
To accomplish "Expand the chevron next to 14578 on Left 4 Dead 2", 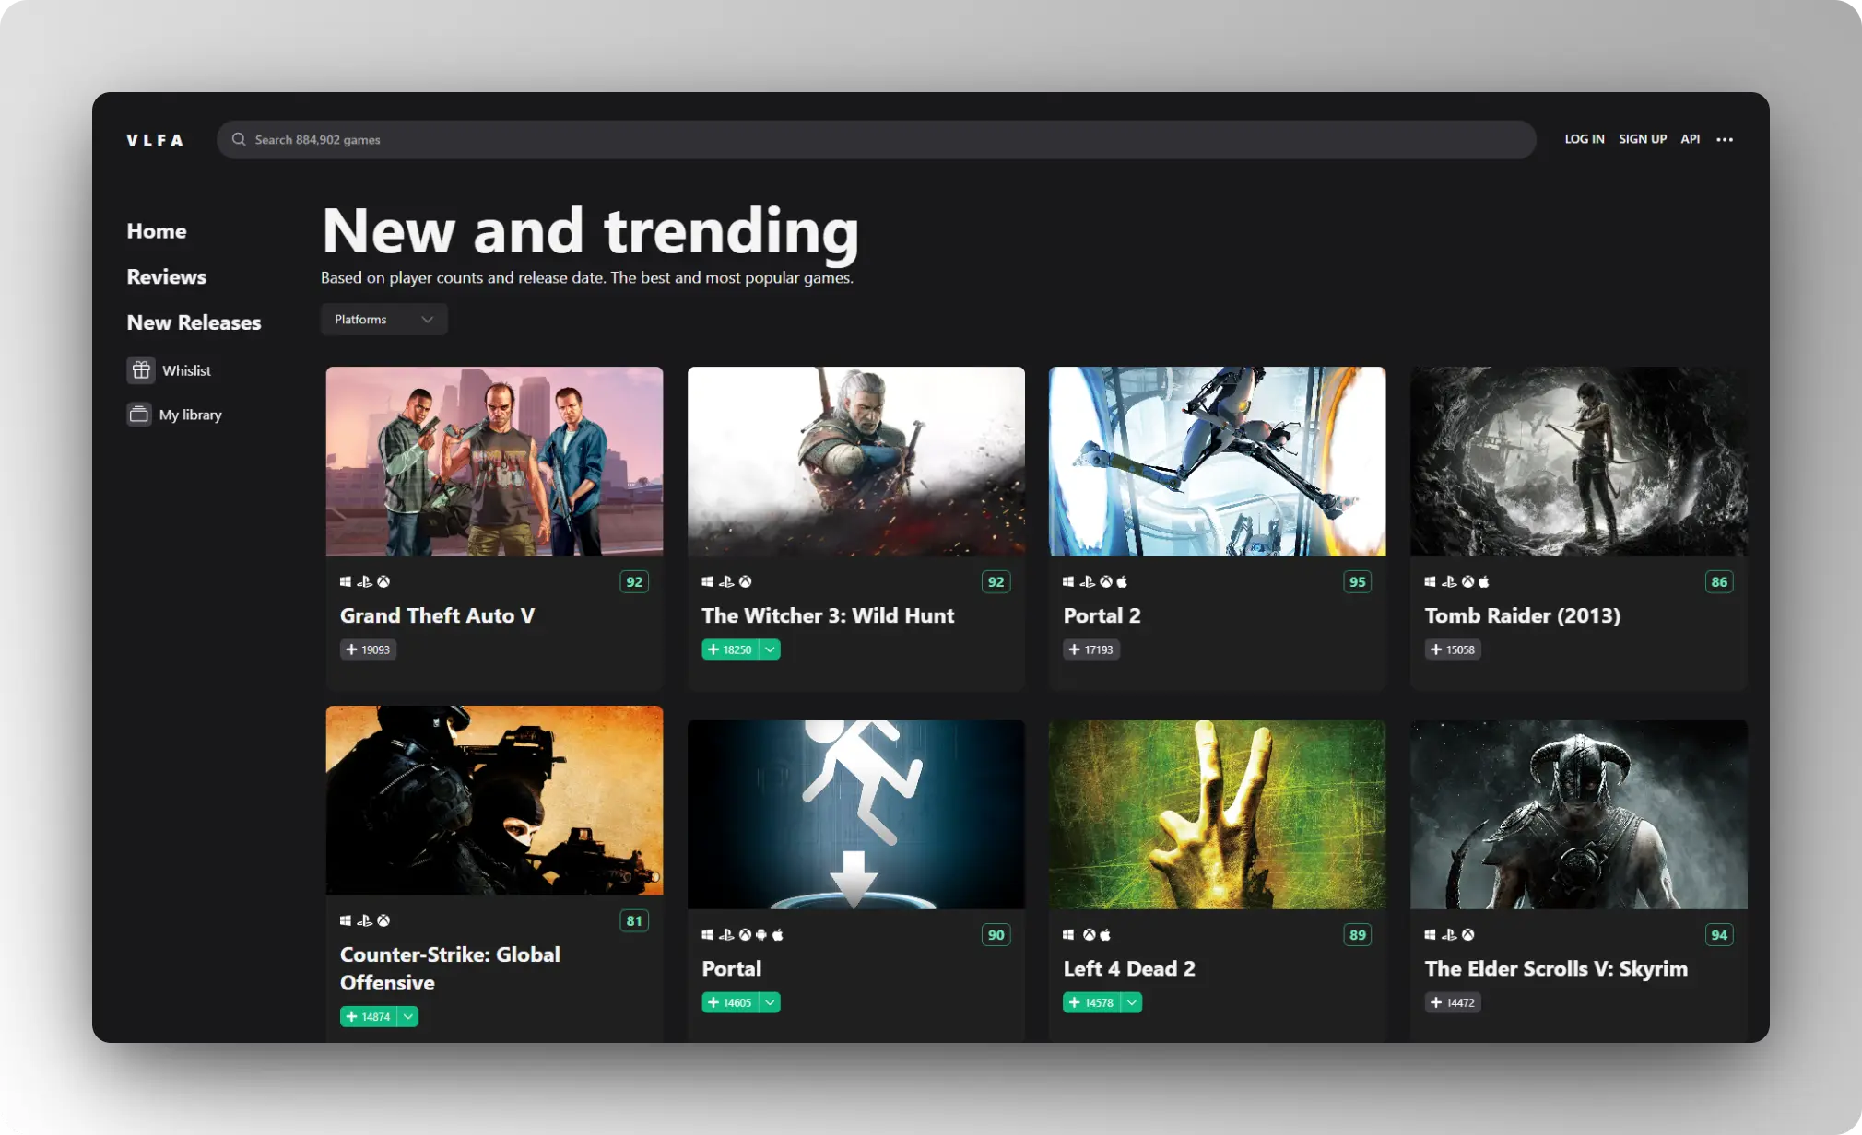I will [1131, 1002].
